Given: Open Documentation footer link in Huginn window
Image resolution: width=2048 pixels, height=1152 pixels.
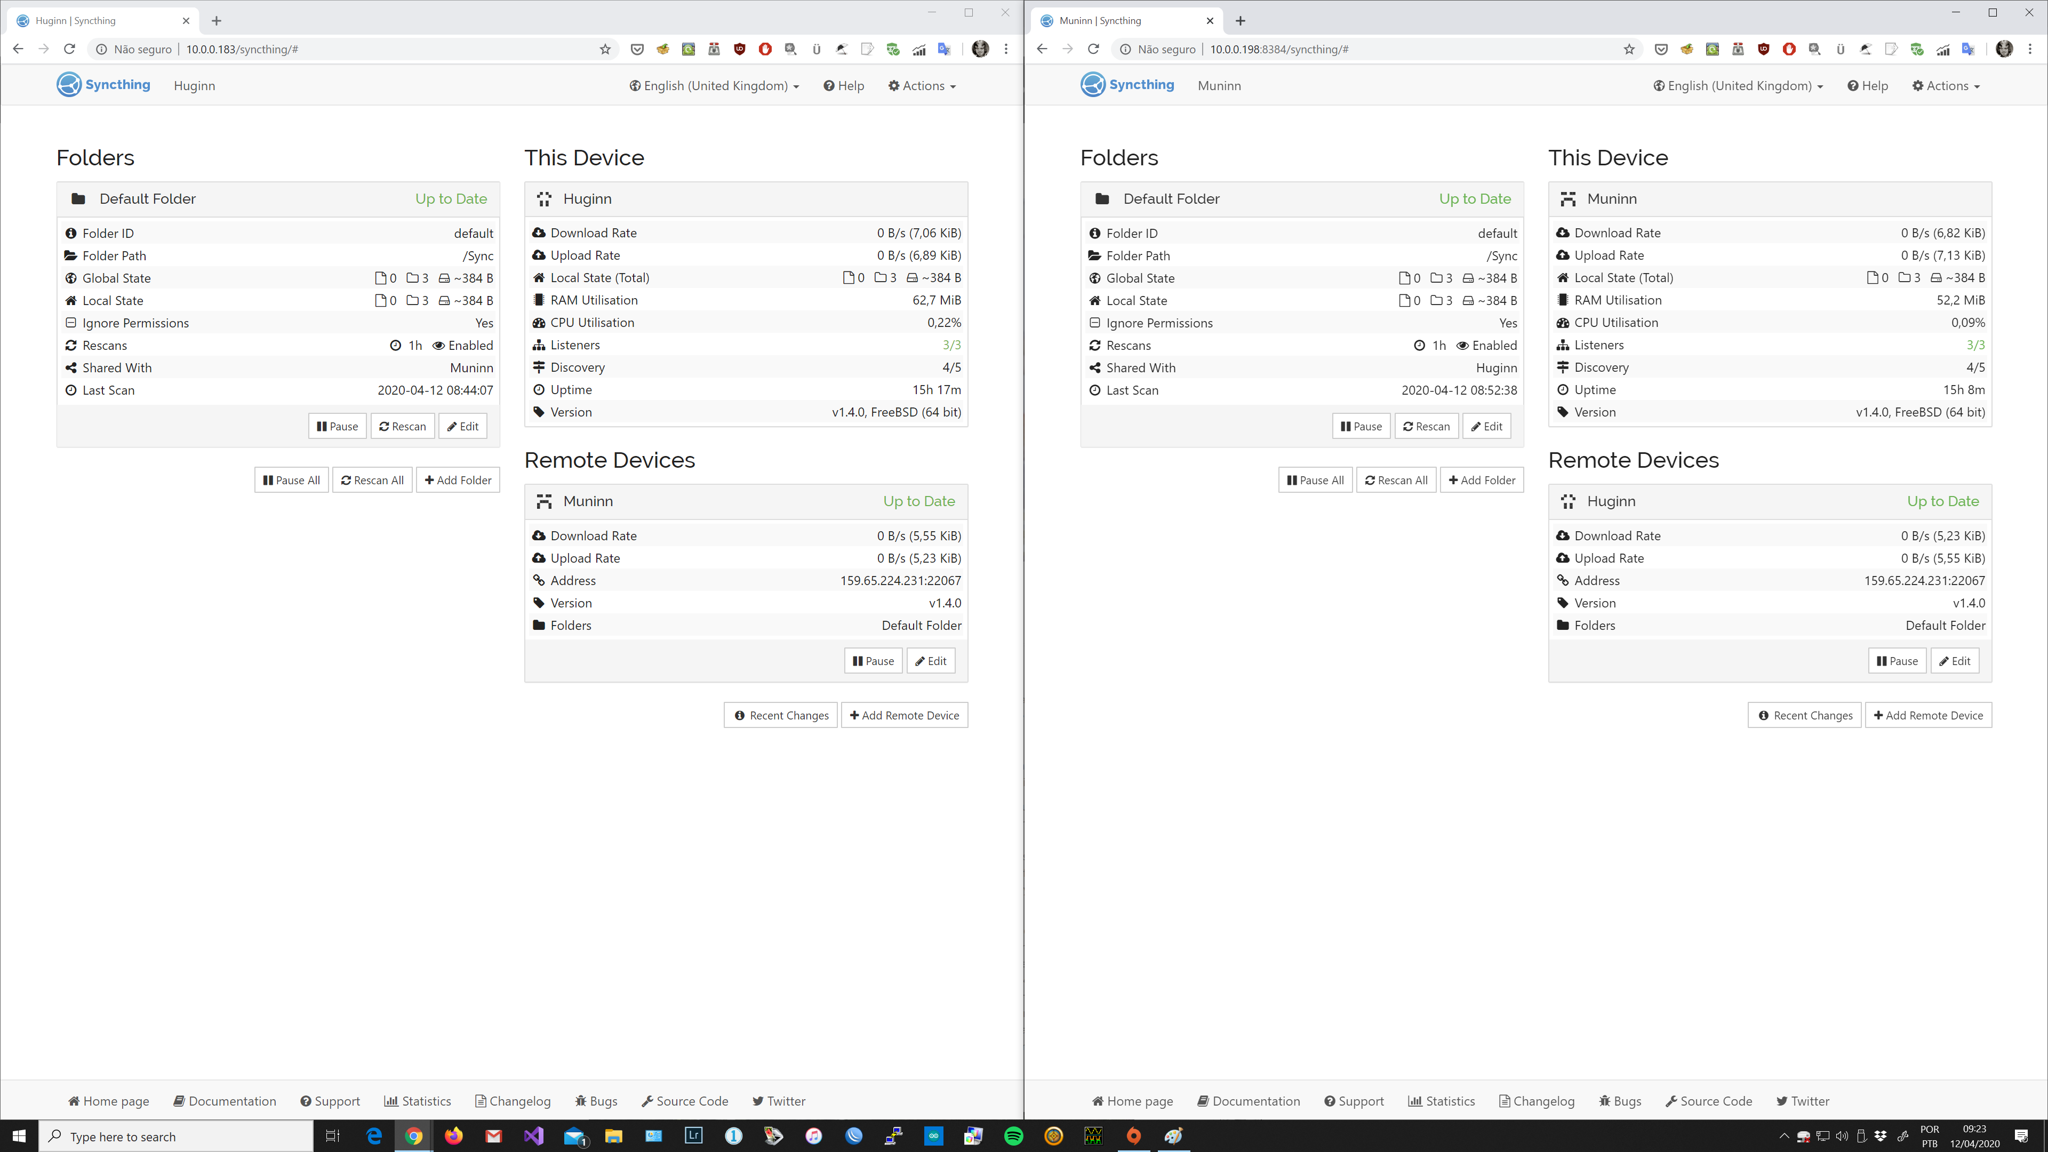Looking at the screenshot, I should [225, 1101].
